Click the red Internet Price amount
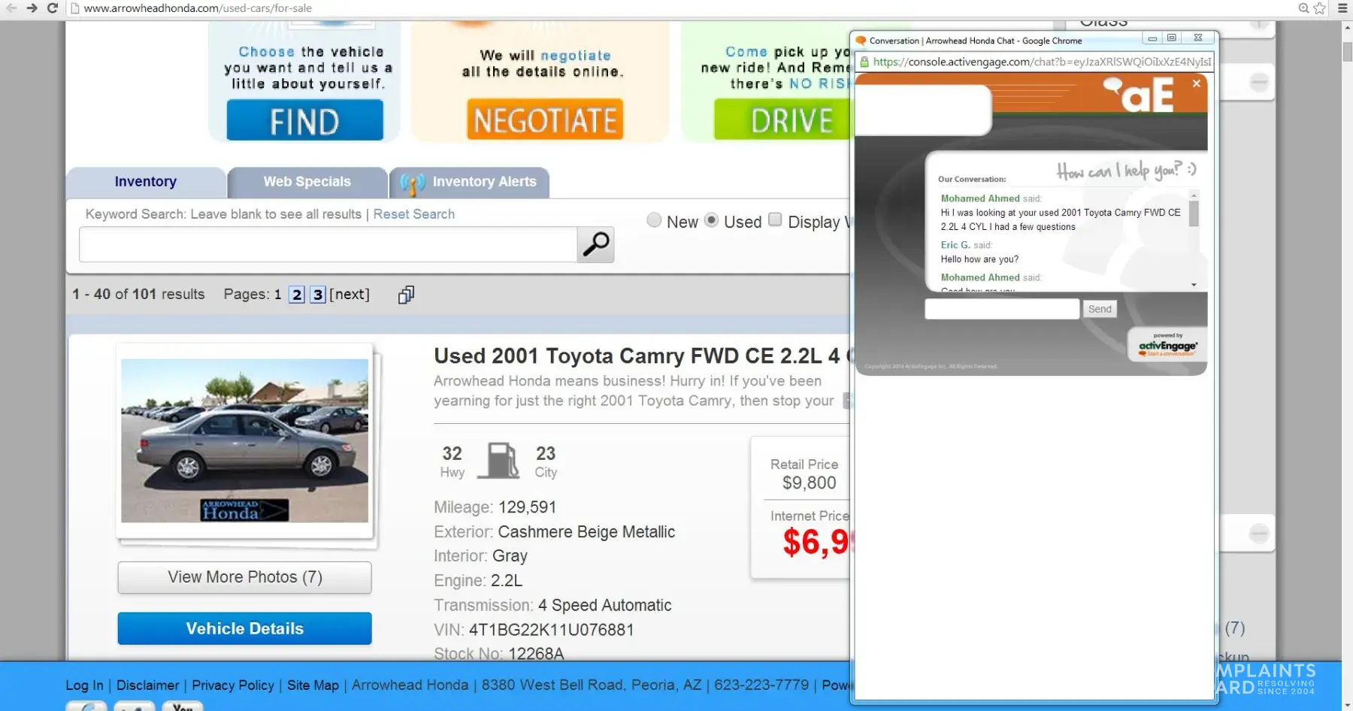Image resolution: width=1353 pixels, height=711 pixels. pyautogui.click(x=816, y=542)
